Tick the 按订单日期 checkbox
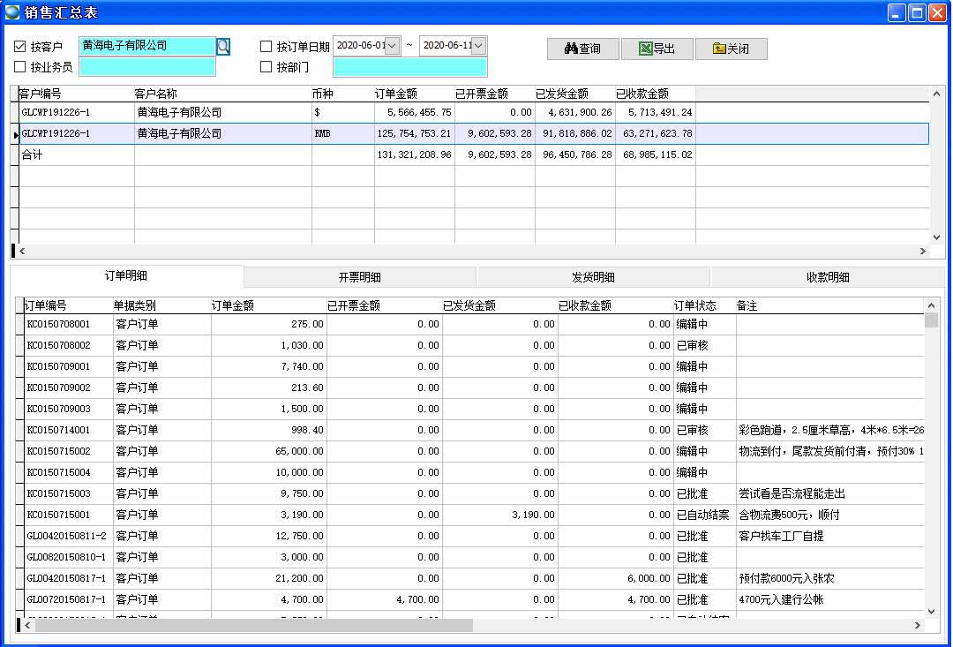The height and width of the screenshot is (647, 953). (266, 47)
